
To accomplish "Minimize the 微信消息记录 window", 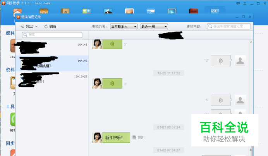I will (x=237, y=17).
